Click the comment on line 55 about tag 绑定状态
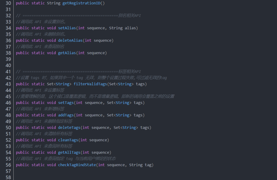 point(66,159)
